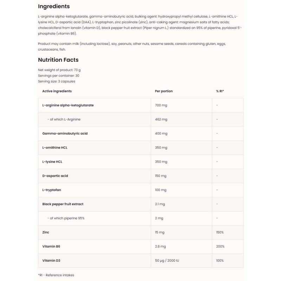Click the Vitamin B6 row label
This screenshot has width=281, height=281.
coord(51,246)
